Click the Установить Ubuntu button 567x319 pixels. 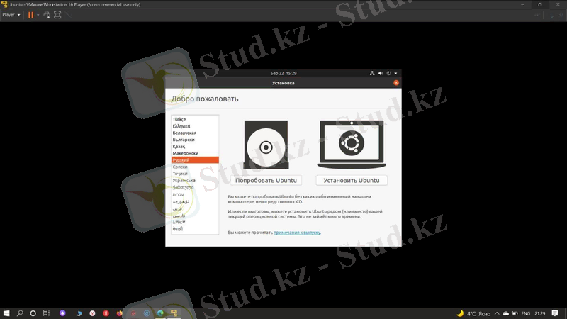coord(352,181)
